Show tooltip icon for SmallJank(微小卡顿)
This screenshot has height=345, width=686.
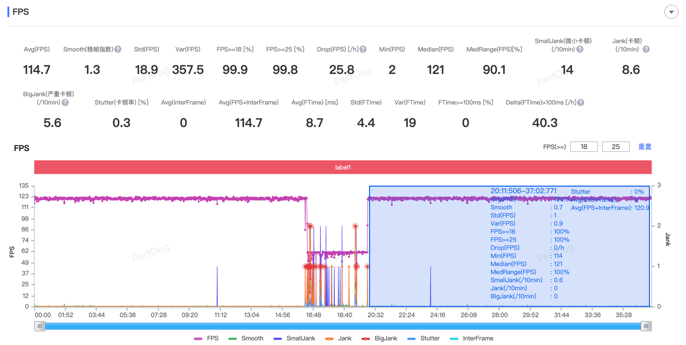click(580, 49)
